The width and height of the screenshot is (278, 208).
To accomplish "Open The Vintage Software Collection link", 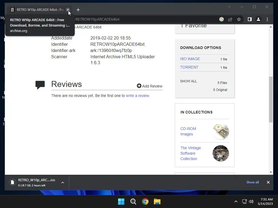I will click(x=191, y=153).
